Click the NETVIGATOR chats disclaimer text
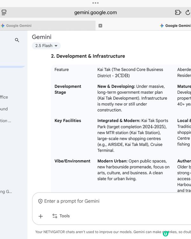This screenshot has height=239, width=191. (x=113, y=232)
